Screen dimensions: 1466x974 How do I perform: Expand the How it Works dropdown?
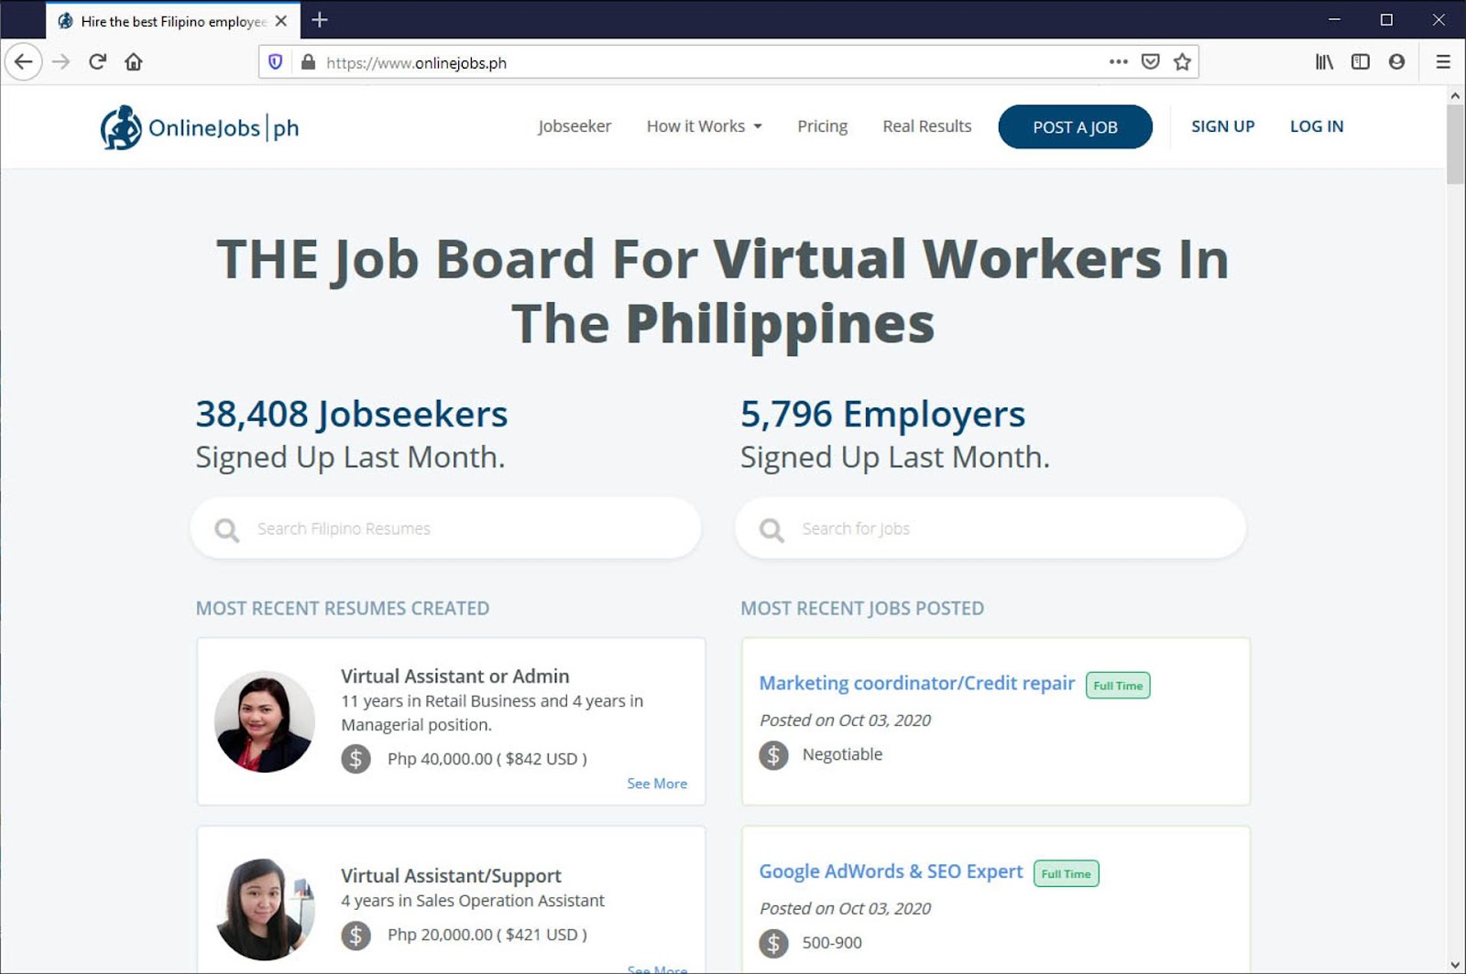tap(704, 126)
